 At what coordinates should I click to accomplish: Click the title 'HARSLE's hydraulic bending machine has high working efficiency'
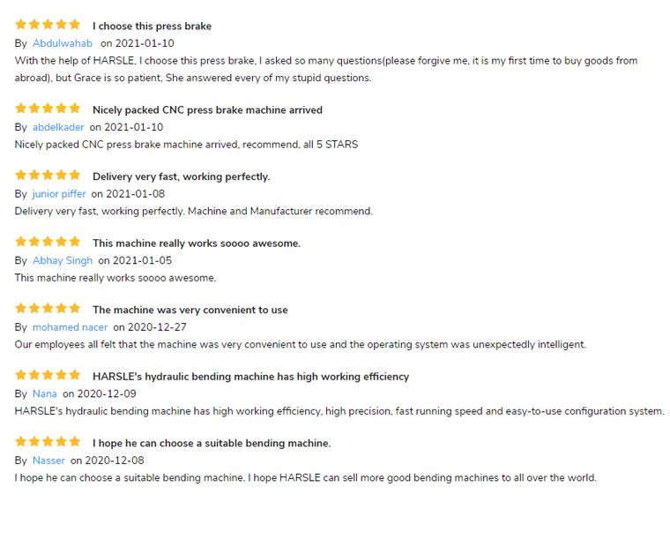pos(251,377)
